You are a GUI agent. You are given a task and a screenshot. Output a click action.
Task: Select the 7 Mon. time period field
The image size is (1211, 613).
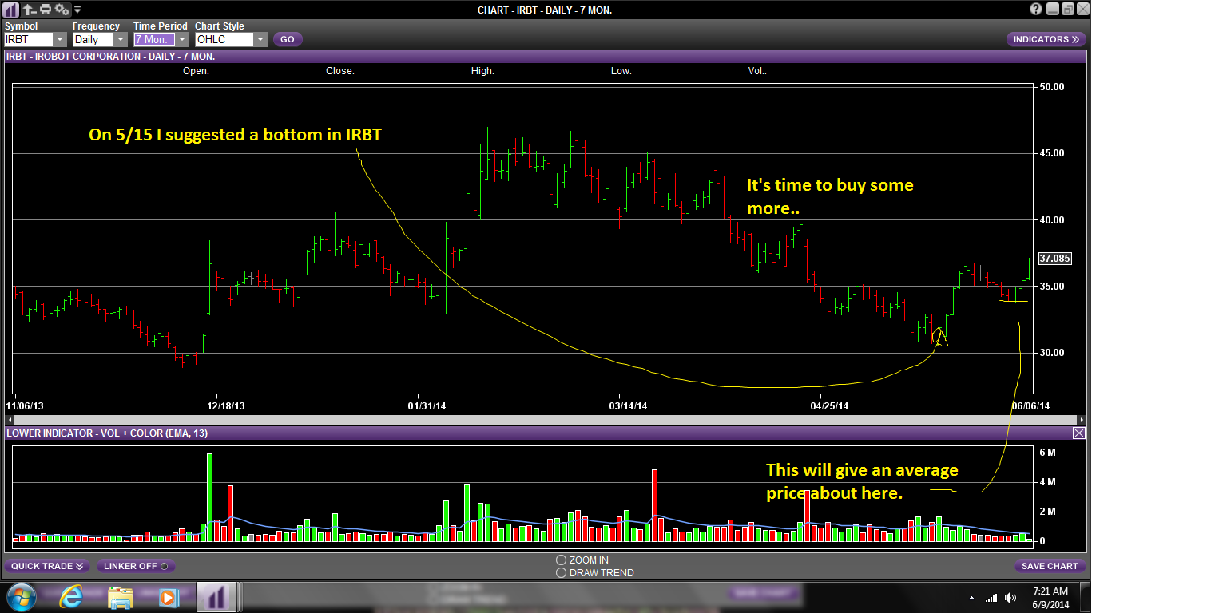pyautogui.click(x=154, y=39)
